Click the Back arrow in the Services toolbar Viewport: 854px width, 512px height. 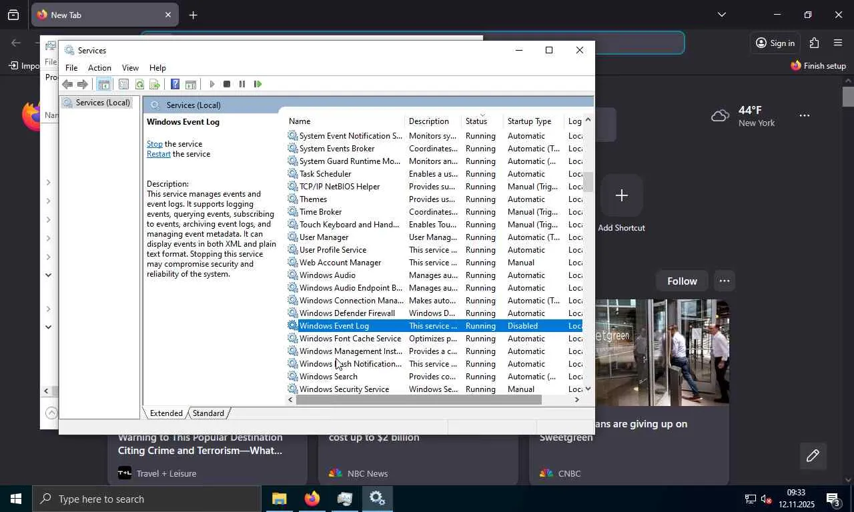coord(67,84)
